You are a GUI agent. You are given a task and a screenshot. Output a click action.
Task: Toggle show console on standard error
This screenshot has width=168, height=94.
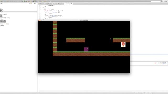(165, 63)
